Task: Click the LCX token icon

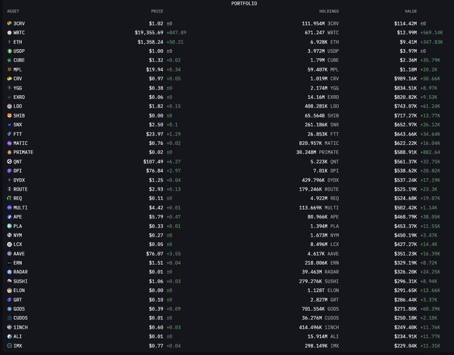Action: pos(9,244)
